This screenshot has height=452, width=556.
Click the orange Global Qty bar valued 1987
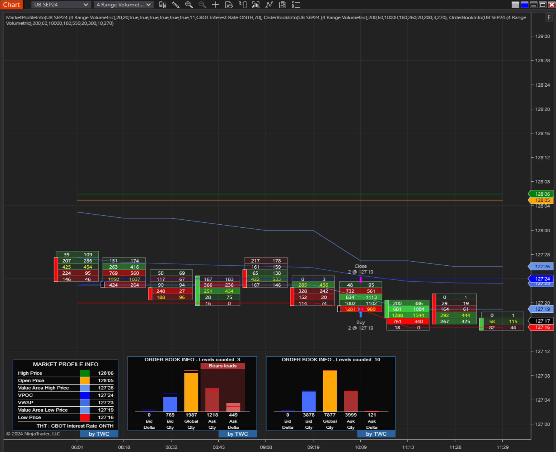191,392
